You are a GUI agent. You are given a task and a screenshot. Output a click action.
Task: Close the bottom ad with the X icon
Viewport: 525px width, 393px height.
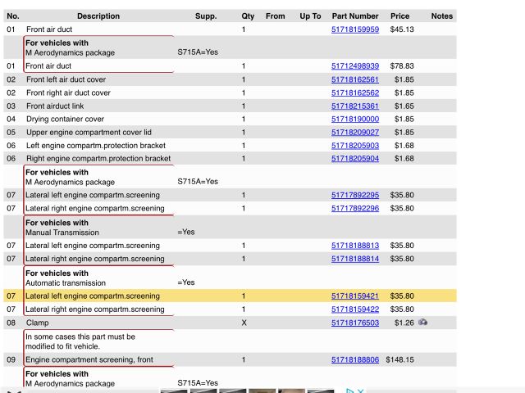click(360, 391)
